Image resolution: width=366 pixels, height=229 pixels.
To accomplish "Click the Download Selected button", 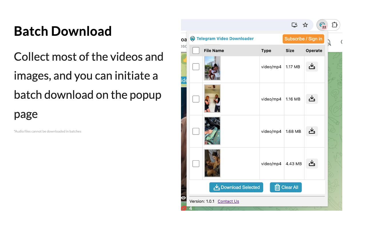I will point(236,187).
